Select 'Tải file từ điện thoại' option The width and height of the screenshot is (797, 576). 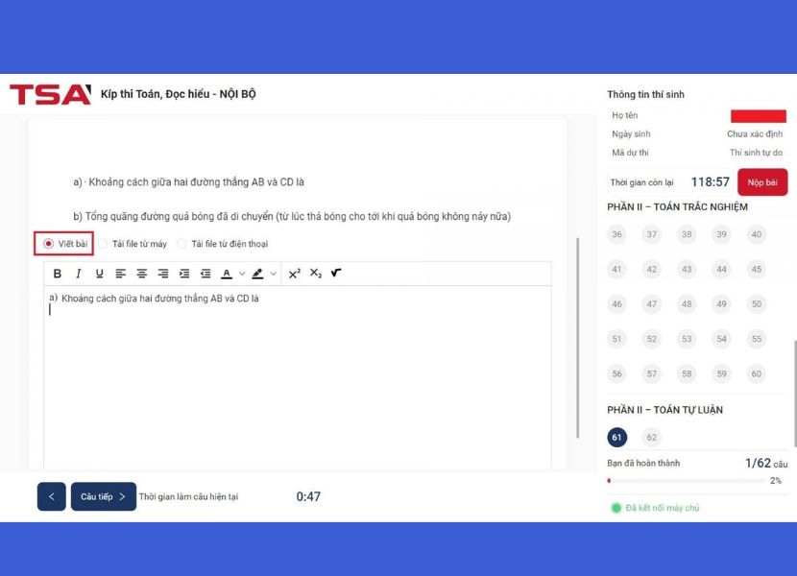[x=182, y=244]
